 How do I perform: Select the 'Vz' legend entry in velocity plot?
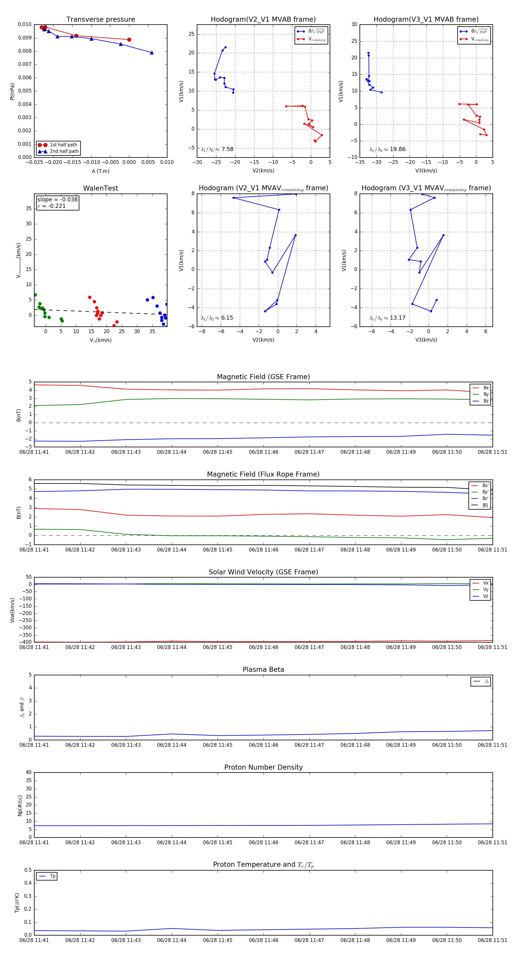pyautogui.click(x=480, y=596)
